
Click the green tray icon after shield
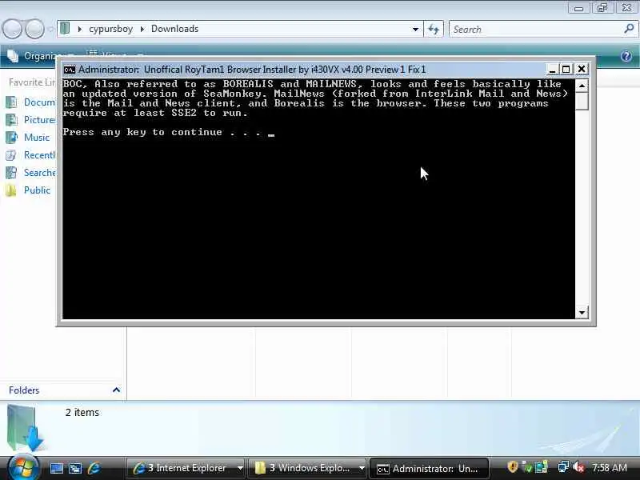click(x=528, y=467)
